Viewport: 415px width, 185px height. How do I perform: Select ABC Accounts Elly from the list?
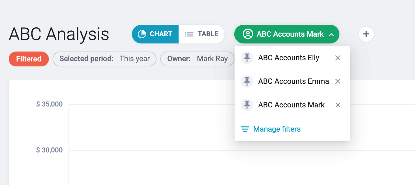pos(289,58)
